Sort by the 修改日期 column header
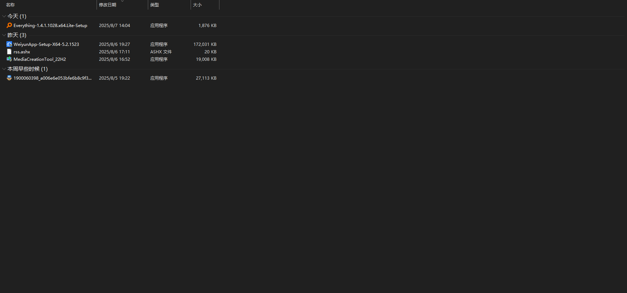627x293 pixels. (x=108, y=5)
